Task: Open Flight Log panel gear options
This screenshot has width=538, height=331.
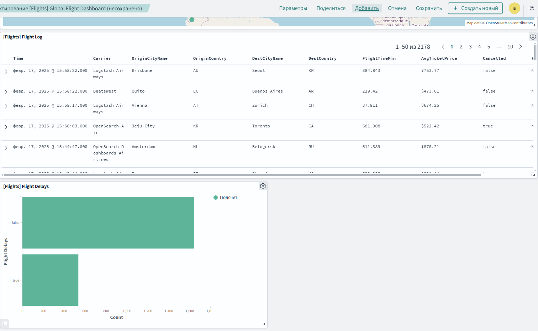Action: [x=533, y=37]
